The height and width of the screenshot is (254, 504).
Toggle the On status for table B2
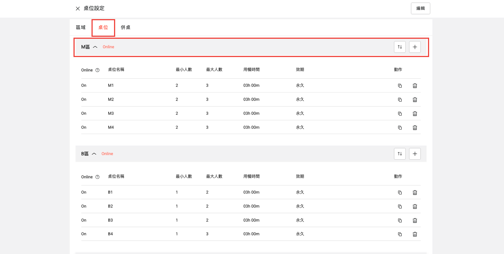[84, 206]
